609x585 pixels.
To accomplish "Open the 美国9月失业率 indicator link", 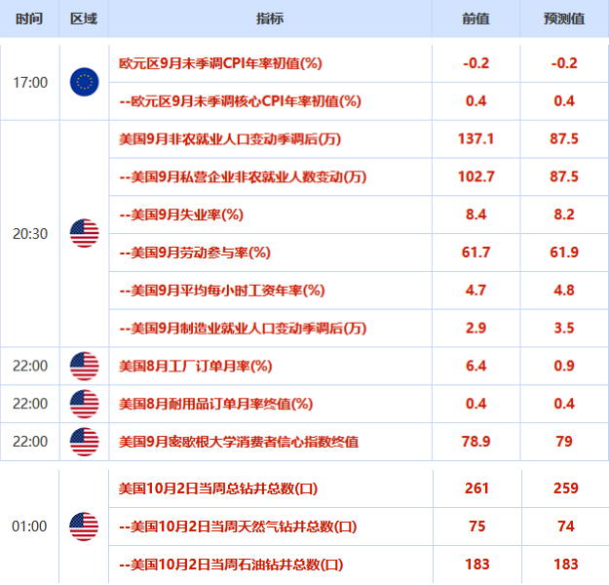I will 181,214.
